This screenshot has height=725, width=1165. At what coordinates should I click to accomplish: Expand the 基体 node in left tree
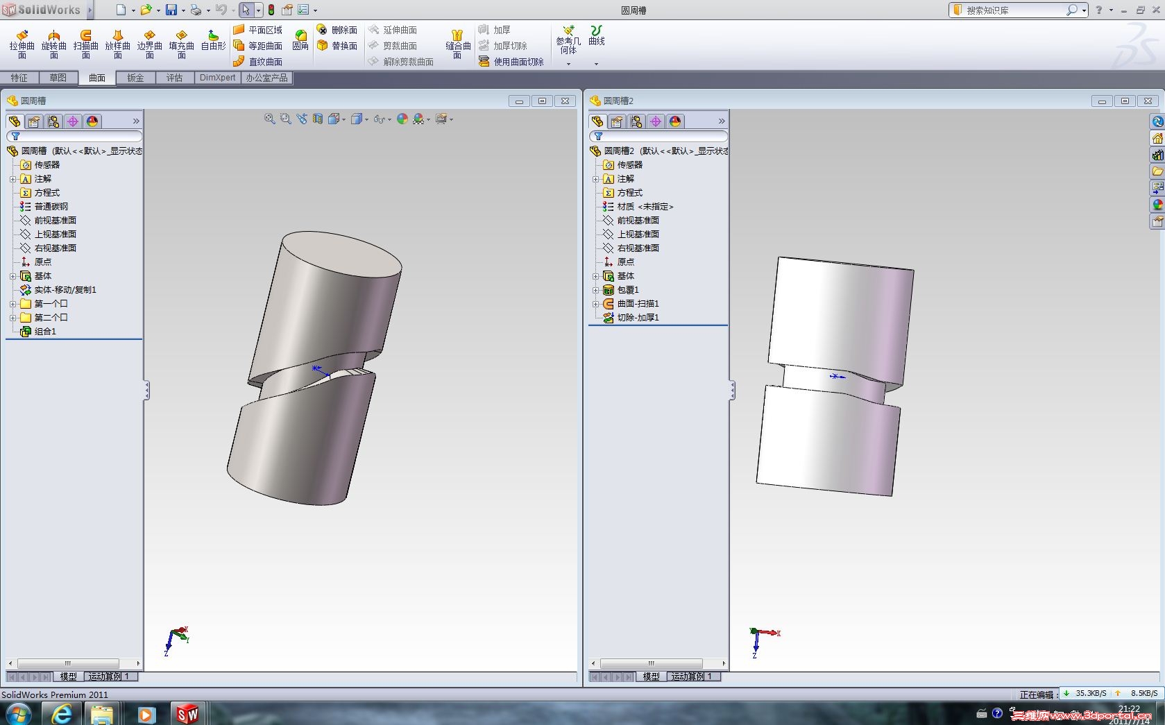point(12,276)
